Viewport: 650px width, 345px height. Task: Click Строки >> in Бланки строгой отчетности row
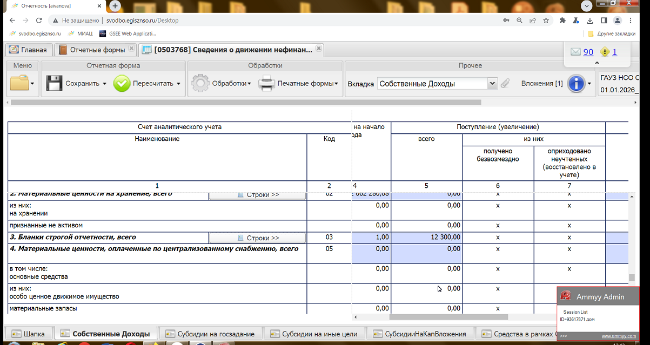pyautogui.click(x=258, y=238)
